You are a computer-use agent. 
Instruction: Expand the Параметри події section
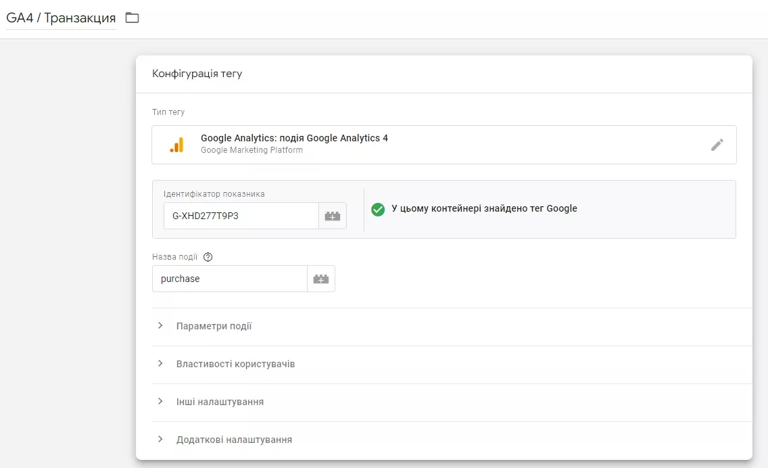tap(452, 327)
